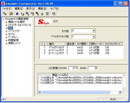Expand the イベントフラグ tree node

[6, 31]
